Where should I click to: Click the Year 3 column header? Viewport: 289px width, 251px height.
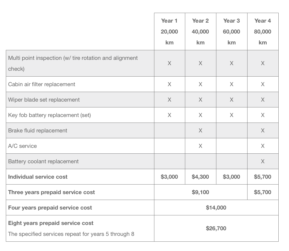pos(232,31)
